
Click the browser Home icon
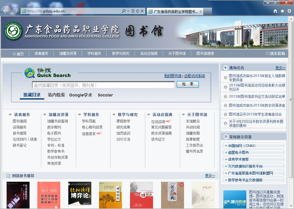[x=275, y=11]
